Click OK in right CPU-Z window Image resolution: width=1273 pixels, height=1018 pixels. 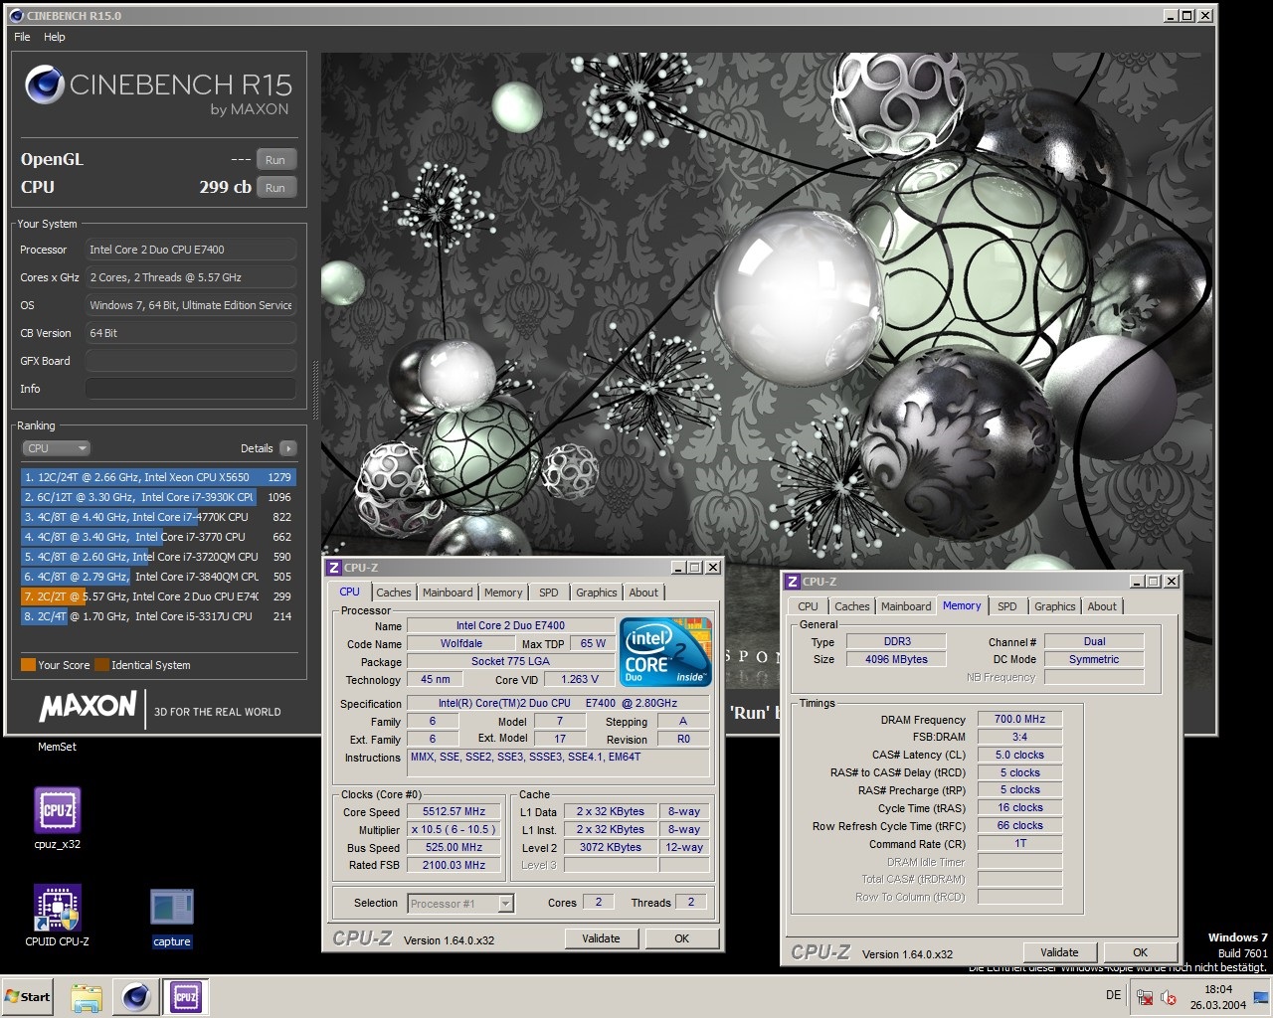click(x=1140, y=952)
